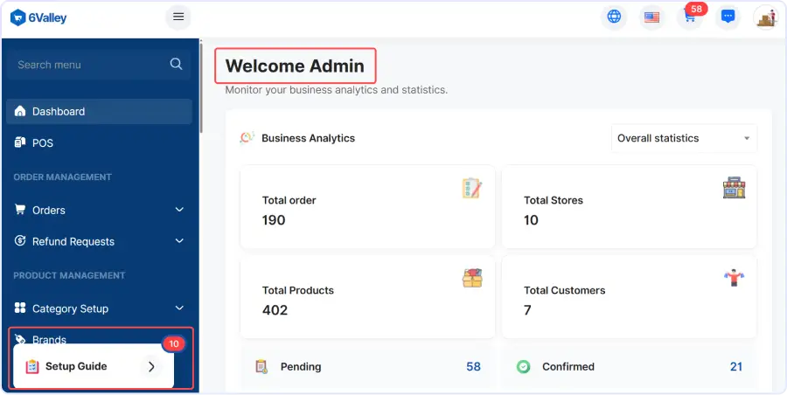This screenshot has height=395, width=787.
Task: Open the cart orders icon with 58 badge
Action: [690, 17]
